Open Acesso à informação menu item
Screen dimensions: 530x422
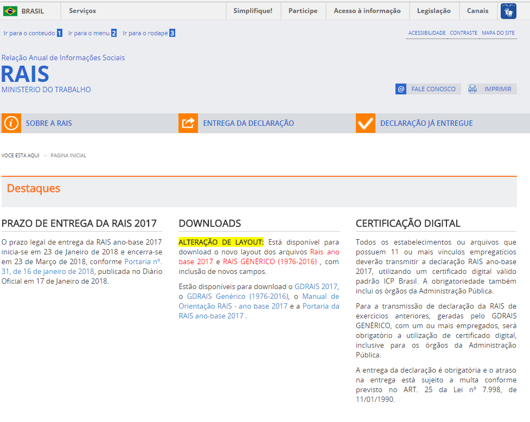coord(367,11)
